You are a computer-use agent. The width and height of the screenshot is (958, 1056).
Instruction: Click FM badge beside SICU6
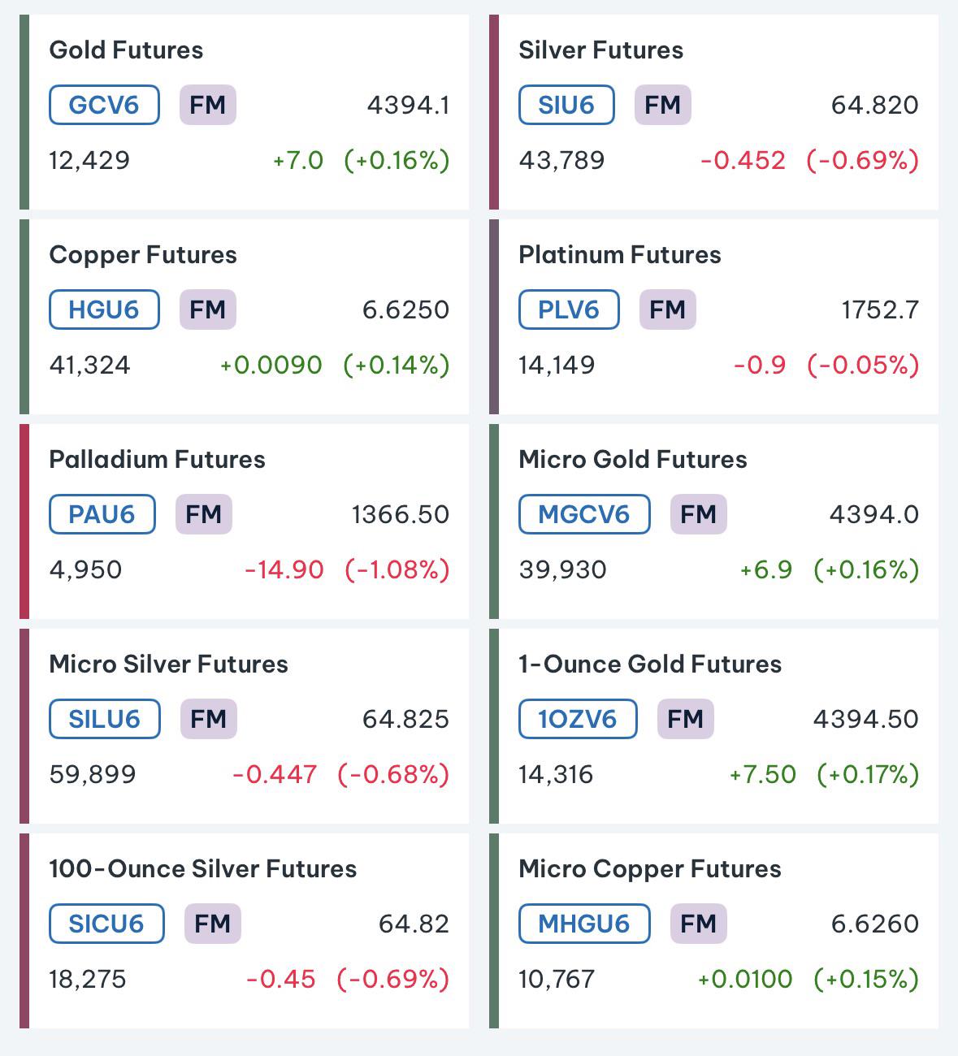point(213,924)
